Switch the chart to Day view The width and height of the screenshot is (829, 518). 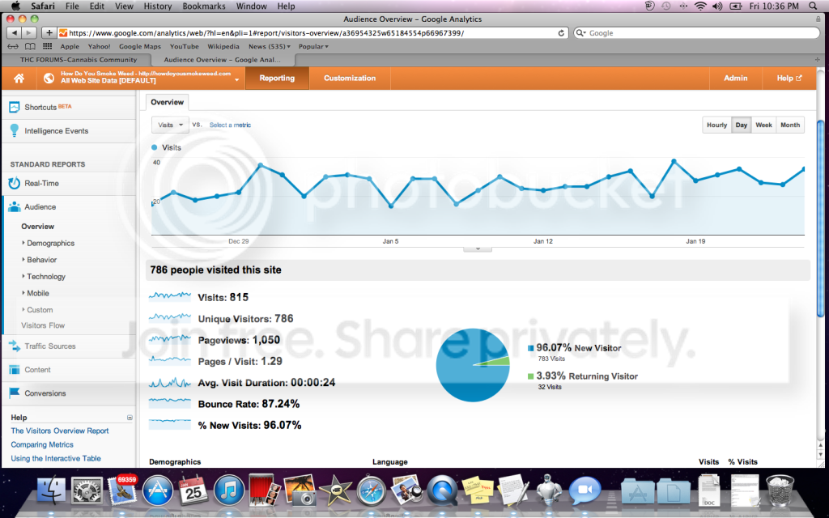click(742, 125)
